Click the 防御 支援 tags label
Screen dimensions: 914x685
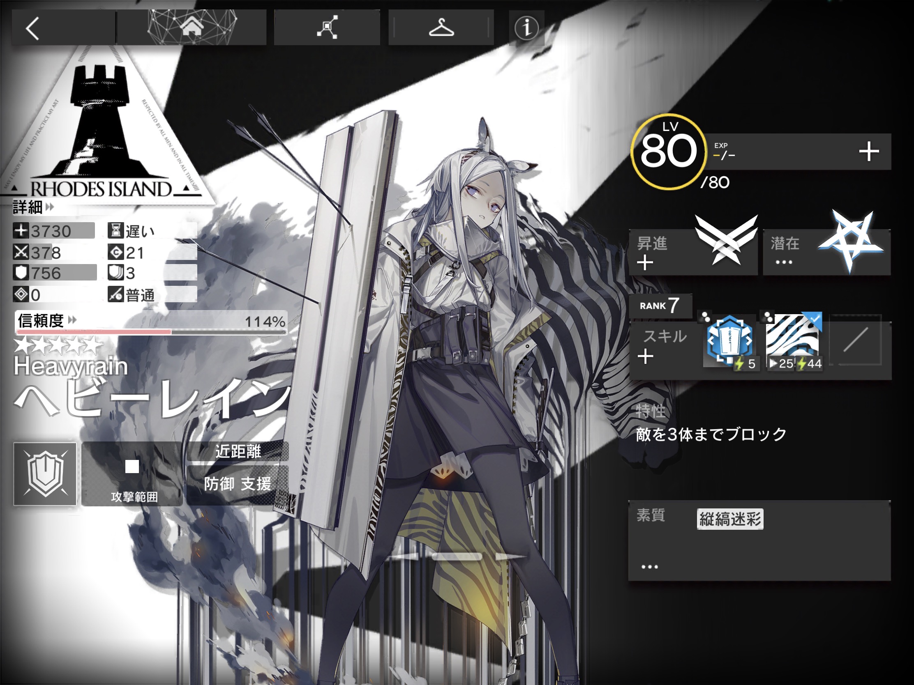click(238, 484)
